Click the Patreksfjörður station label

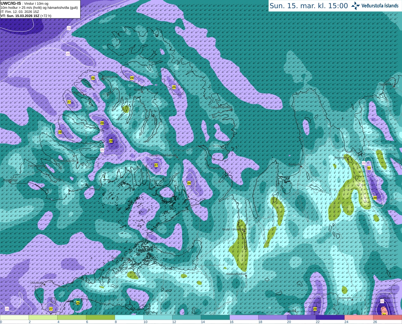tap(36, 166)
